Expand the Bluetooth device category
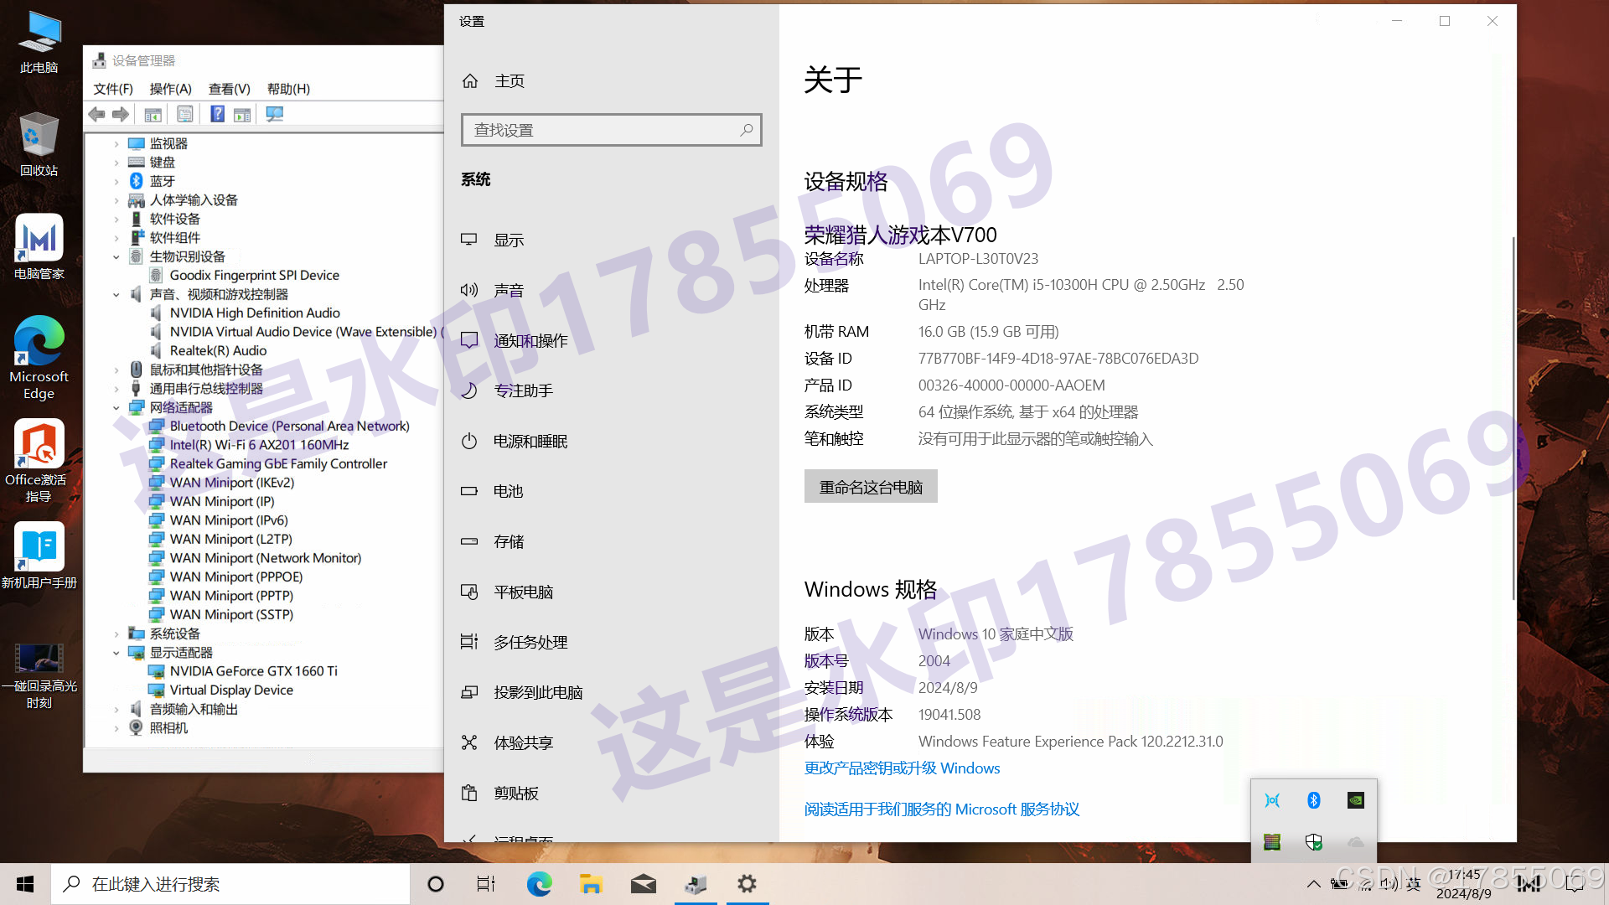1609x905 pixels. [116, 182]
